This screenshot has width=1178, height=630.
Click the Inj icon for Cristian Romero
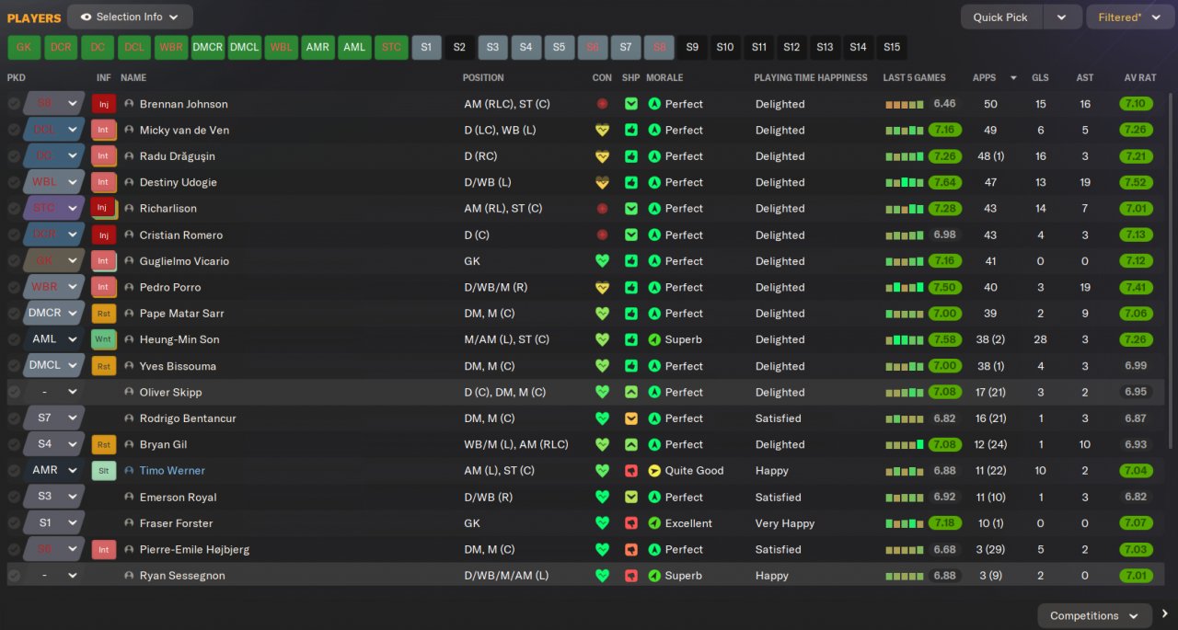coord(104,235)
